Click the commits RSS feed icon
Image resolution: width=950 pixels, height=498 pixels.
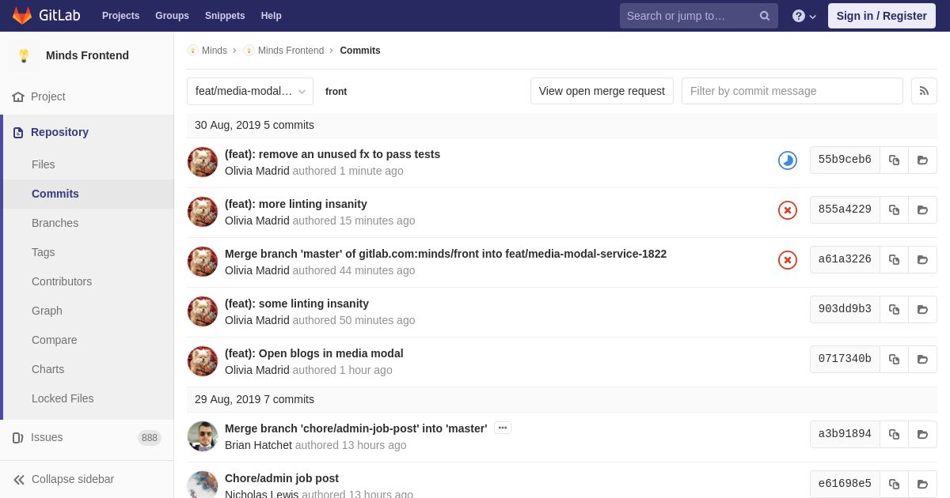tap(924, 91)
